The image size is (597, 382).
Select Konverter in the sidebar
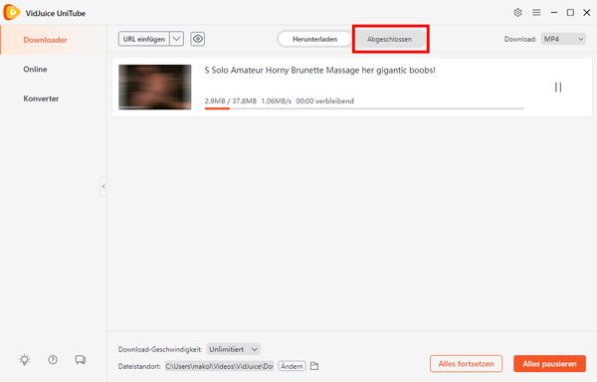[41, 98]
